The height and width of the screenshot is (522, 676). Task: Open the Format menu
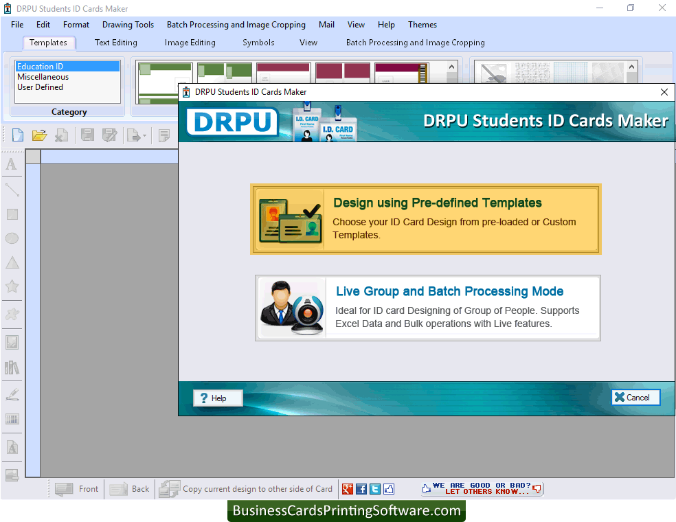pos(76,25)
